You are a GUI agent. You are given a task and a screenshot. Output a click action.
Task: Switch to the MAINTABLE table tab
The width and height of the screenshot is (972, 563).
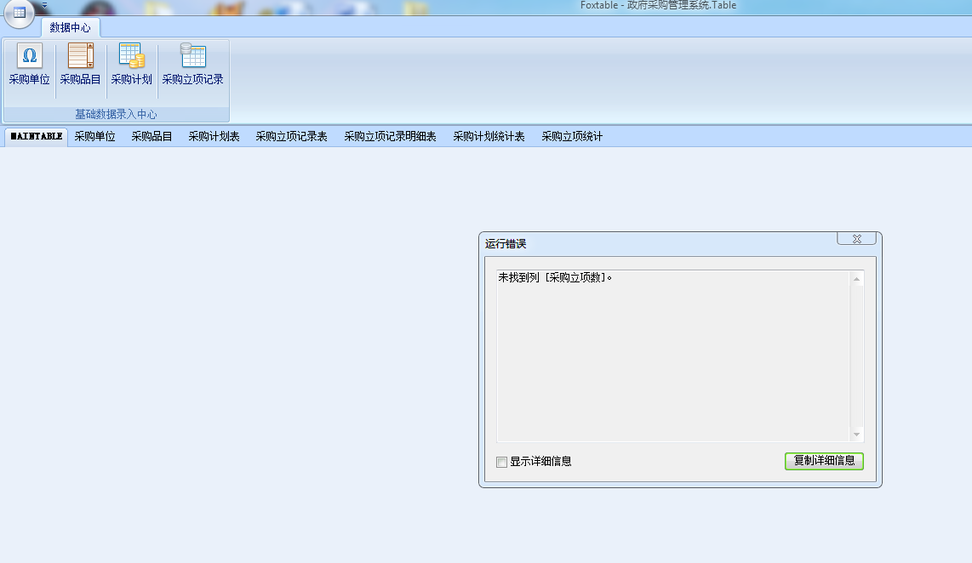pos(37,136)
